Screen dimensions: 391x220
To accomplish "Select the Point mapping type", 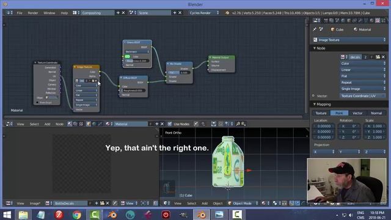I will [339, 113].
